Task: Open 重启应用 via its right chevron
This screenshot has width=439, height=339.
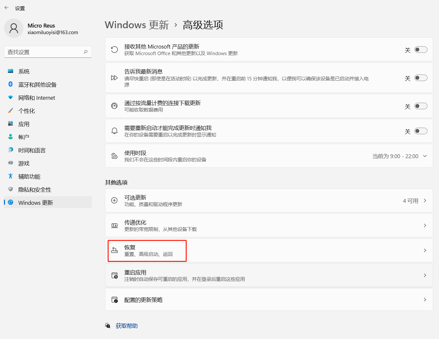Action: [425, 275]
